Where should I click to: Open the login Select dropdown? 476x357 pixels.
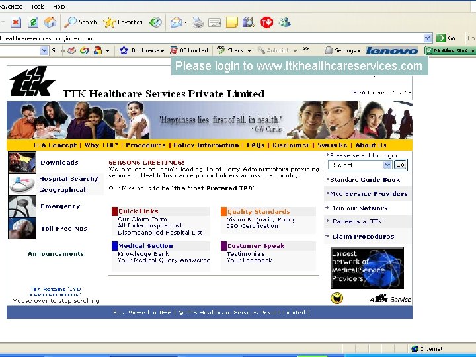click(x=360, y=165)
